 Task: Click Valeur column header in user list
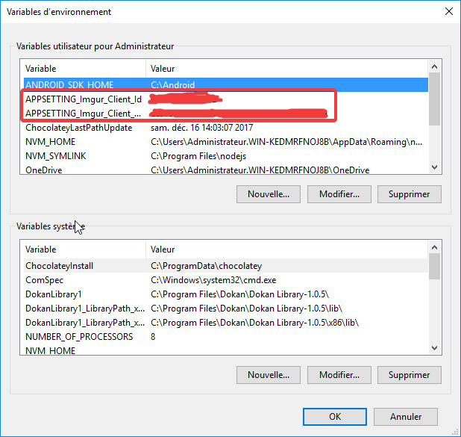(286, 69)
